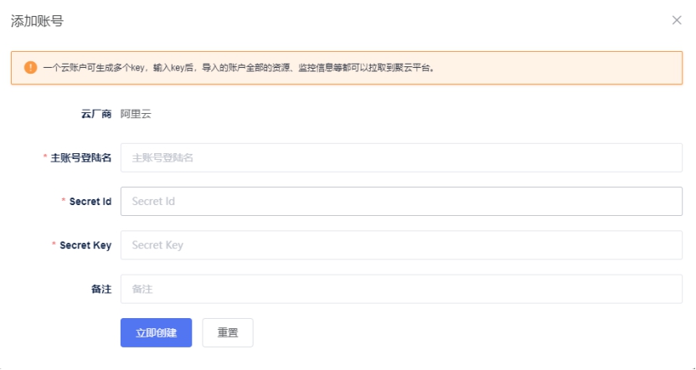Click the red asterisk beside 主账号登陆名
Viewport: 696px width, 370px height.
click(x=45, y=157)
